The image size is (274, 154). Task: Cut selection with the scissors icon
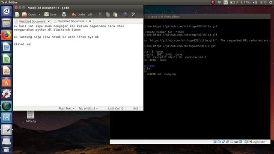[100, 15]
